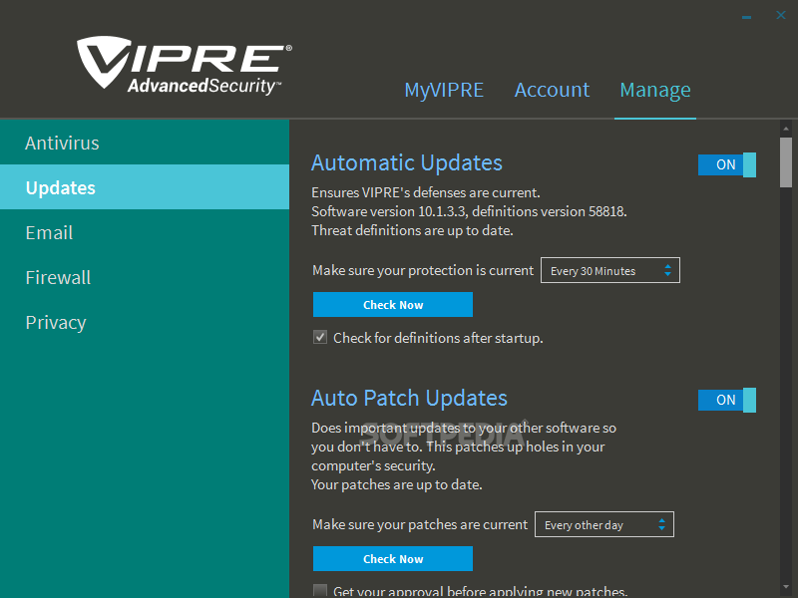
Task: Turn off Auto Patch Updates toggle
Action: point(727,400)
